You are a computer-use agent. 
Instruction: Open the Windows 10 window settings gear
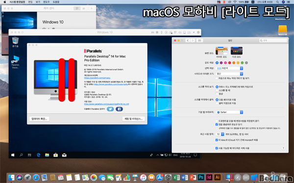(x=198, y=32)
